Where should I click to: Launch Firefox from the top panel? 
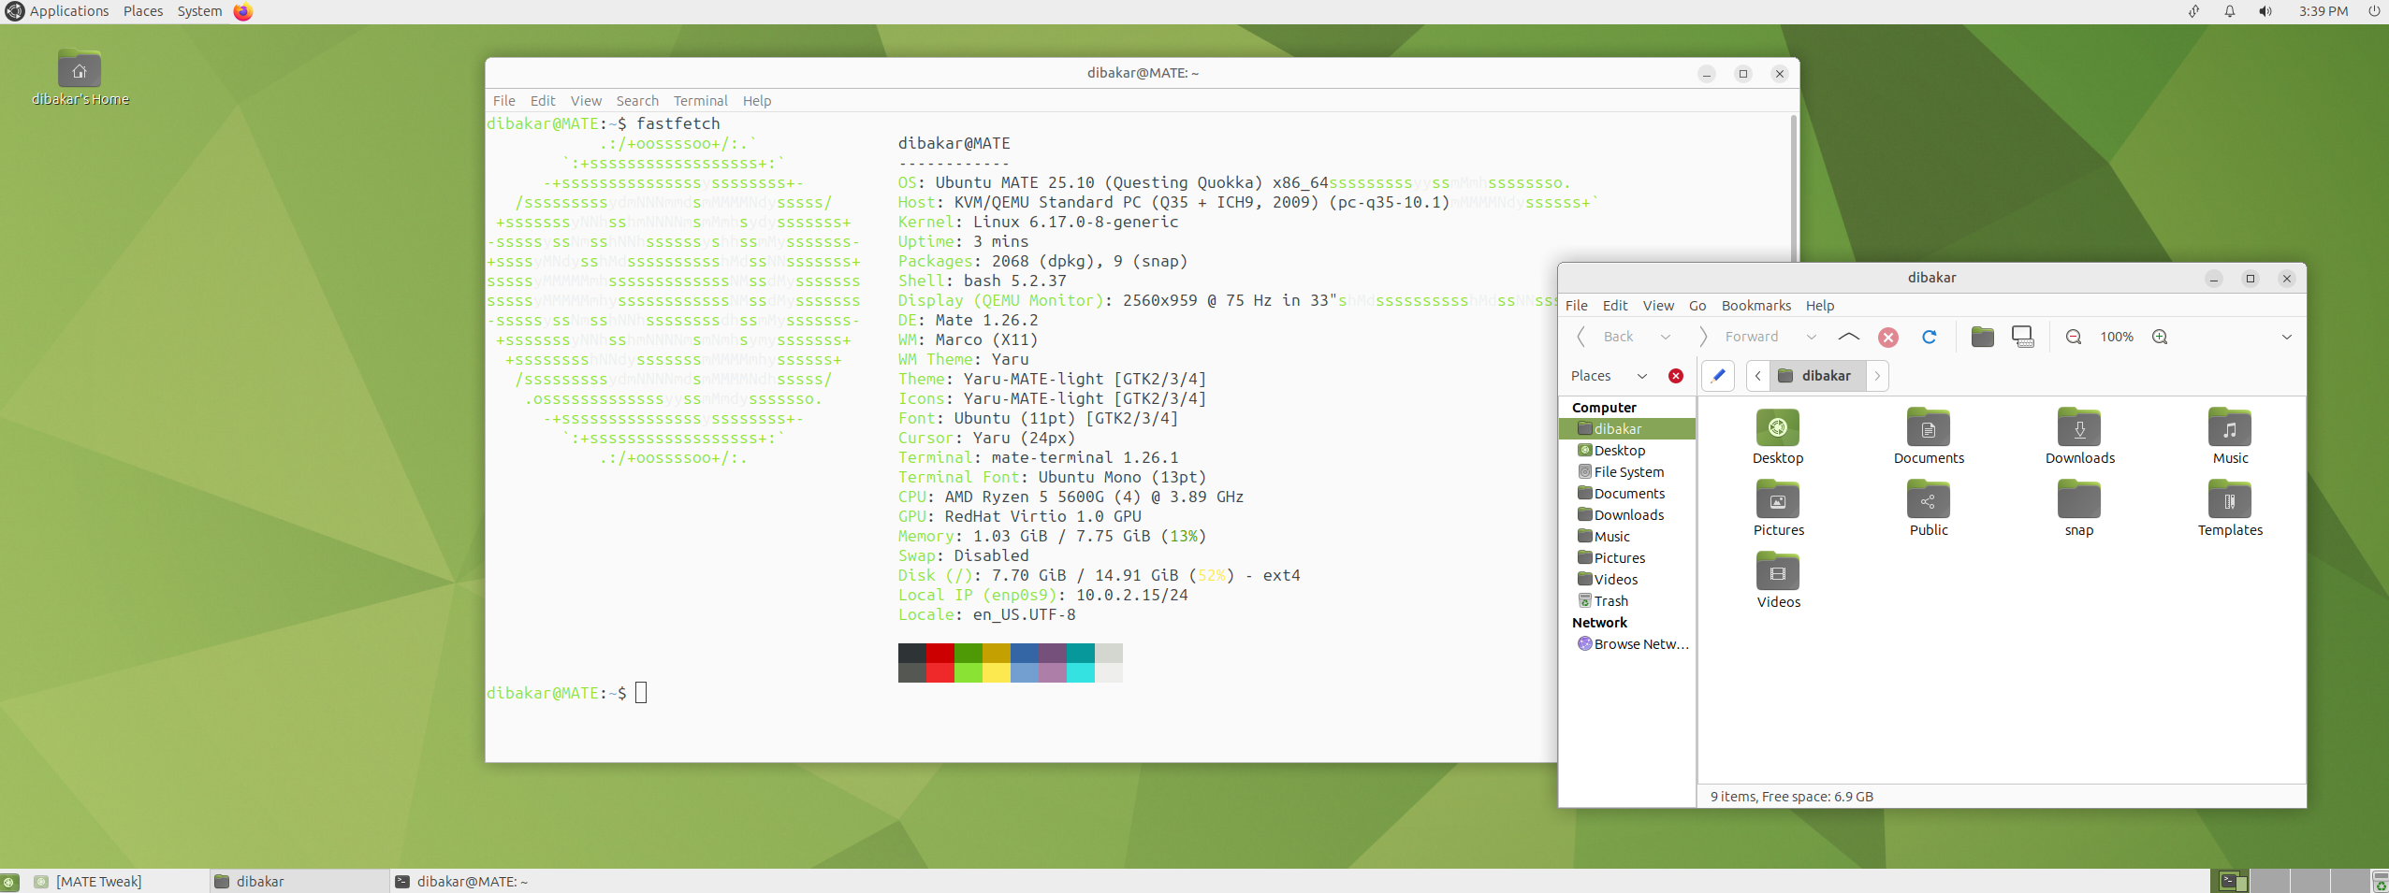tap(242, 11)
